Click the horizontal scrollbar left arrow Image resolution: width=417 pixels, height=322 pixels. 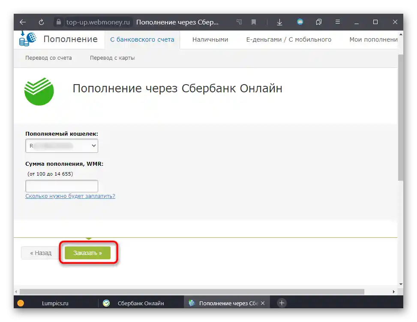tap(16, 292)
